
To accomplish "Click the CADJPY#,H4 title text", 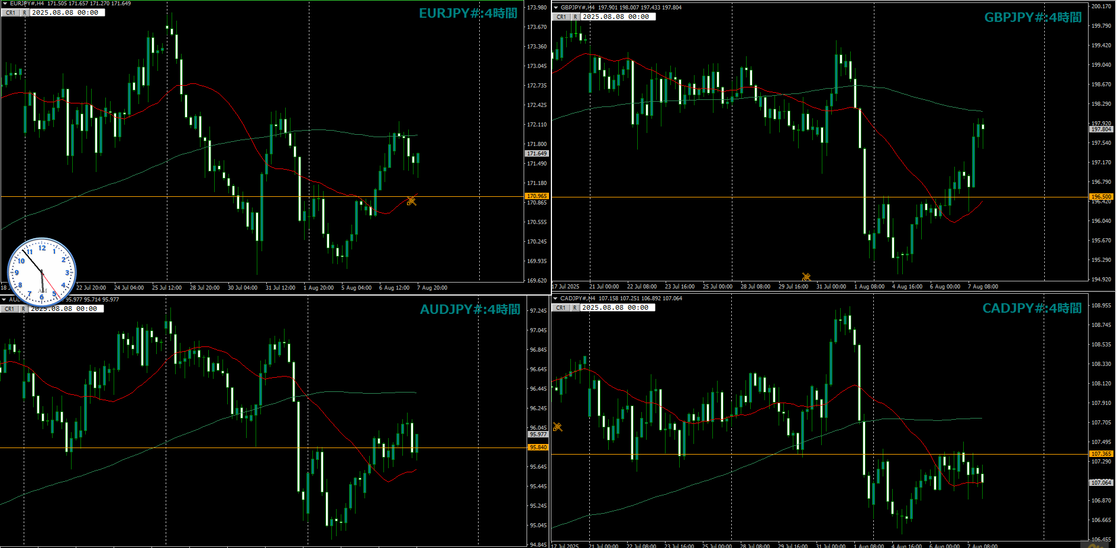I will [x=577, y=299].
